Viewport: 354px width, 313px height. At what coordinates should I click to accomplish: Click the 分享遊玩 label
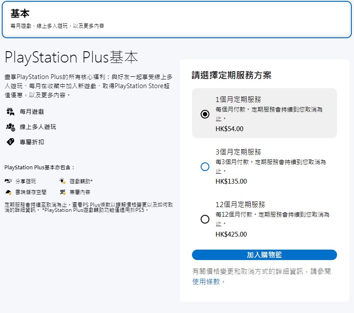coord(26,181)
